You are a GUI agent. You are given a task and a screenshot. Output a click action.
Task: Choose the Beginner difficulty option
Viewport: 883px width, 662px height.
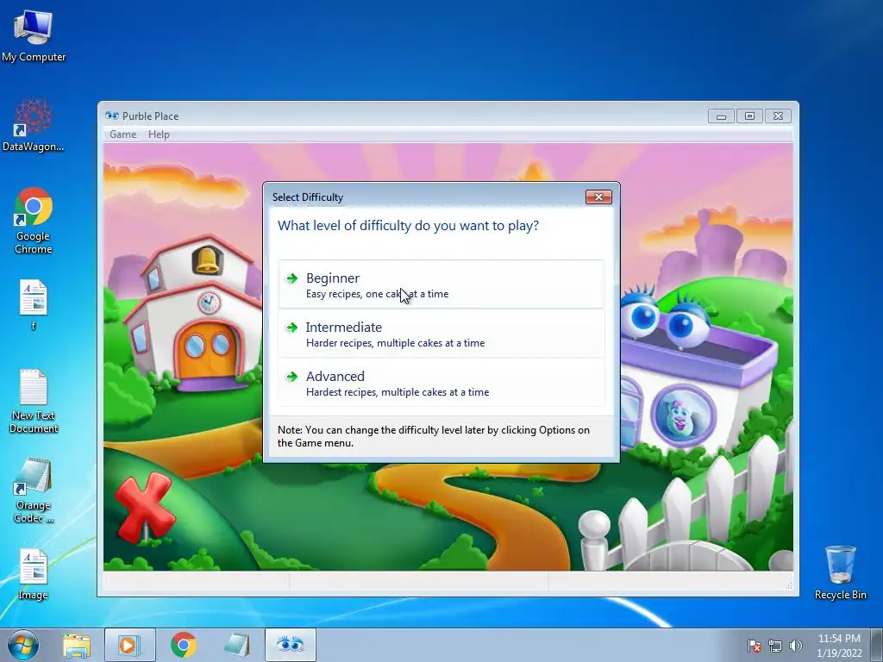(x=441, y=284)
